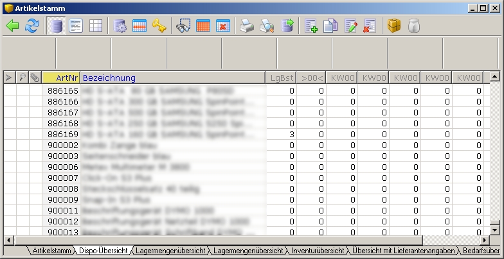Add new record with green plus icon

(311, 26)
